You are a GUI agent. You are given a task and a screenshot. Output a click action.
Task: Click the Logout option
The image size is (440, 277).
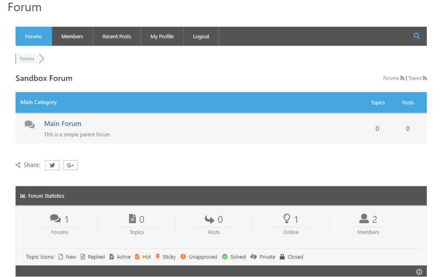[201, 36]
